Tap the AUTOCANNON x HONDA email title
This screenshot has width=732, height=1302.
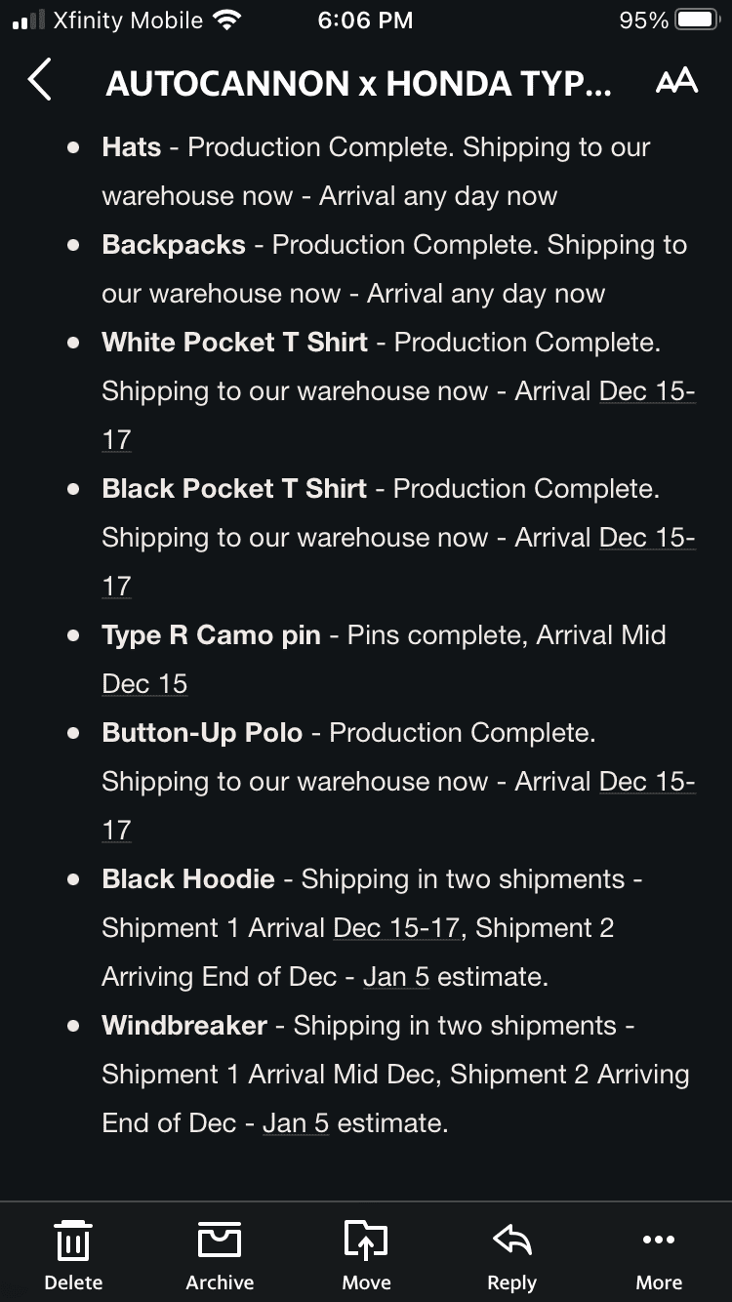tap(358, 84)
